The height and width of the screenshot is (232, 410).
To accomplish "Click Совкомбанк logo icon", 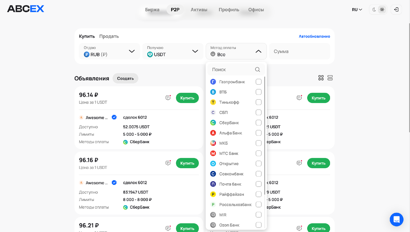I will point(213,174).
